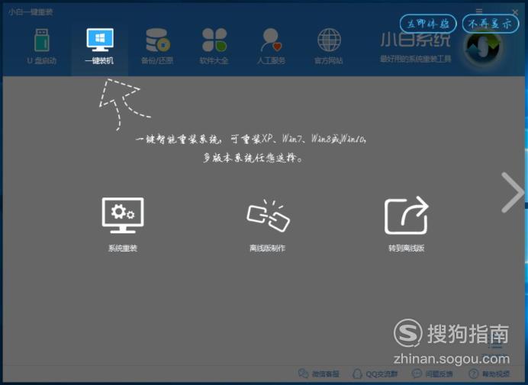The height and width of the screenshot is (385, 528).
Task: Click the 系统重装 monitor gear icon
Action: point(123,216)
